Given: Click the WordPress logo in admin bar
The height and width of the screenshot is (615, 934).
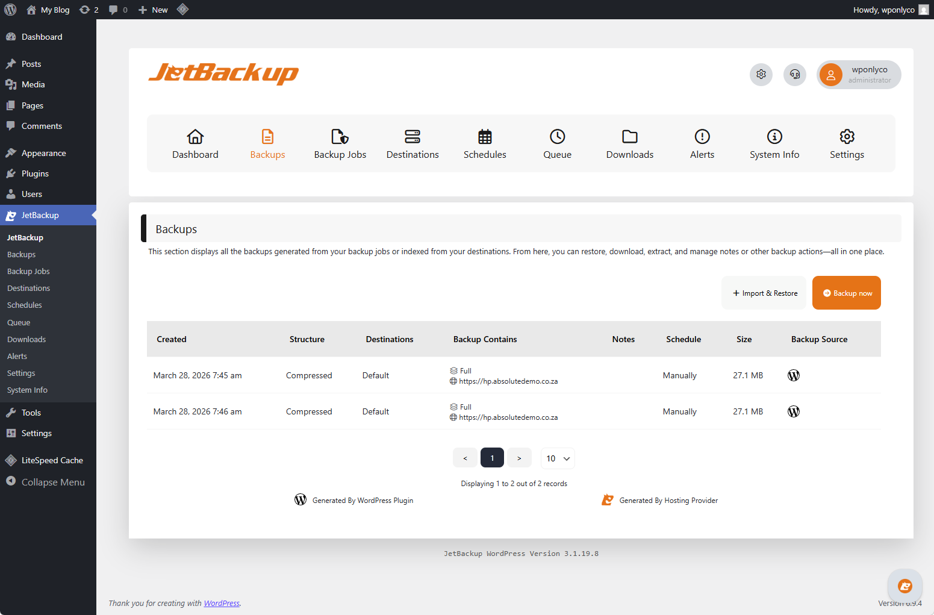Looking at the screenshot, I should point(10,10).
